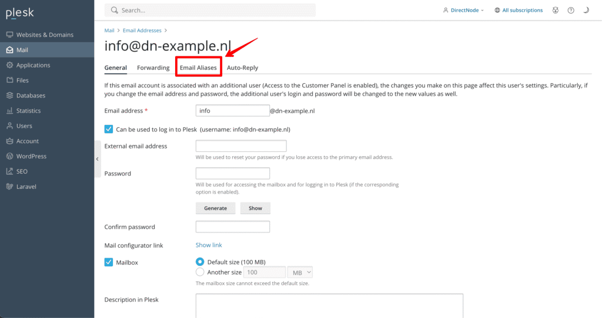The image size is (602, 318).
Task: Click into the External email address field
Action: pyautogui.click(x=240, y=146)
